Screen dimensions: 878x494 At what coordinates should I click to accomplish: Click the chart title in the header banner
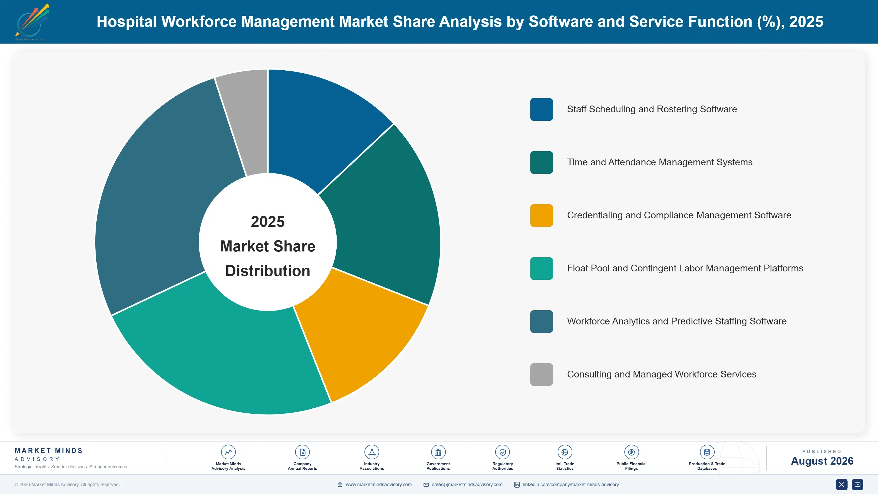click(x=460, y=22)
